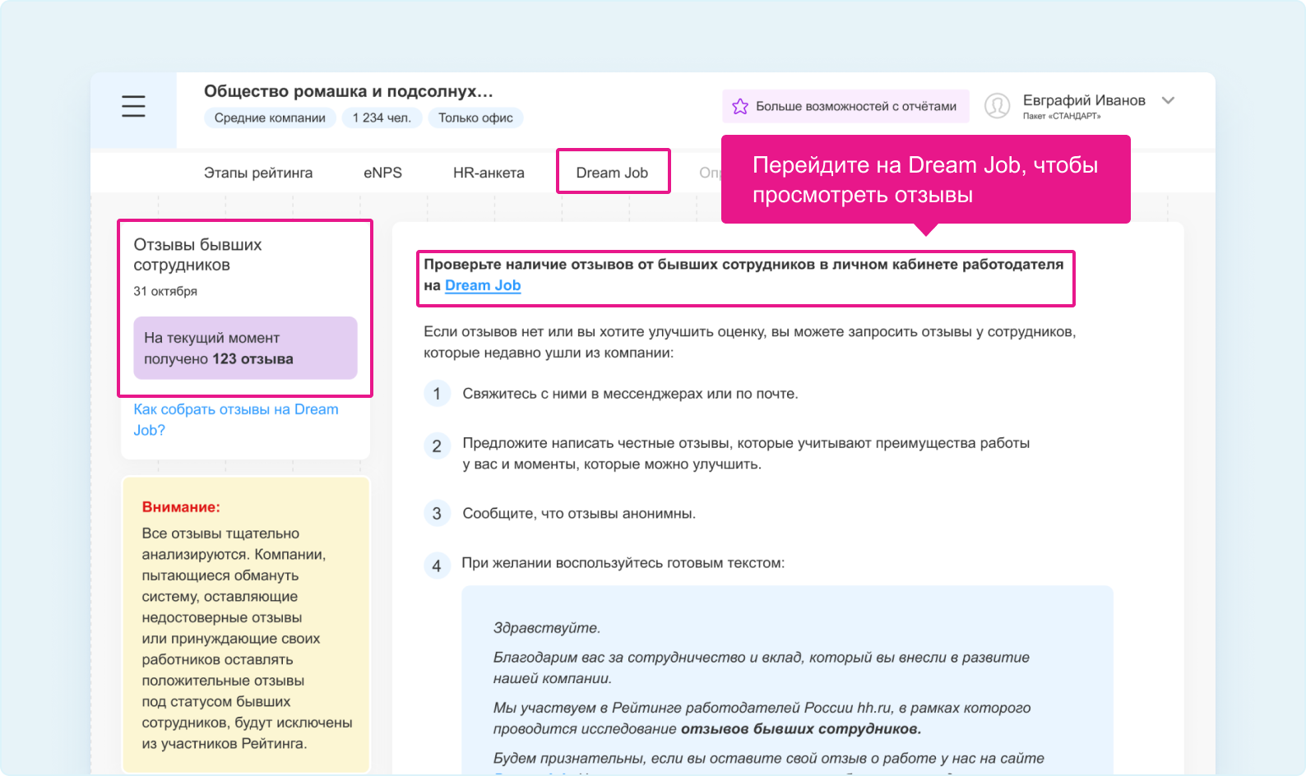Click Пакет «СТАНДАРТ» label
This screenshot has height=776, width=1306.
pos(1062,116)
